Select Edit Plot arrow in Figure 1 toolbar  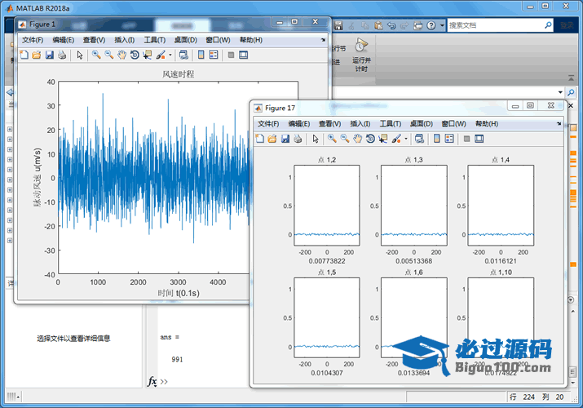click(80, 55)
